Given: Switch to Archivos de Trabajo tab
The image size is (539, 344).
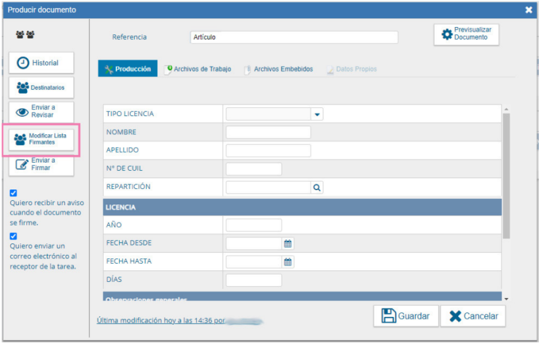Looking at the screenshot, I should click(197, 69).
